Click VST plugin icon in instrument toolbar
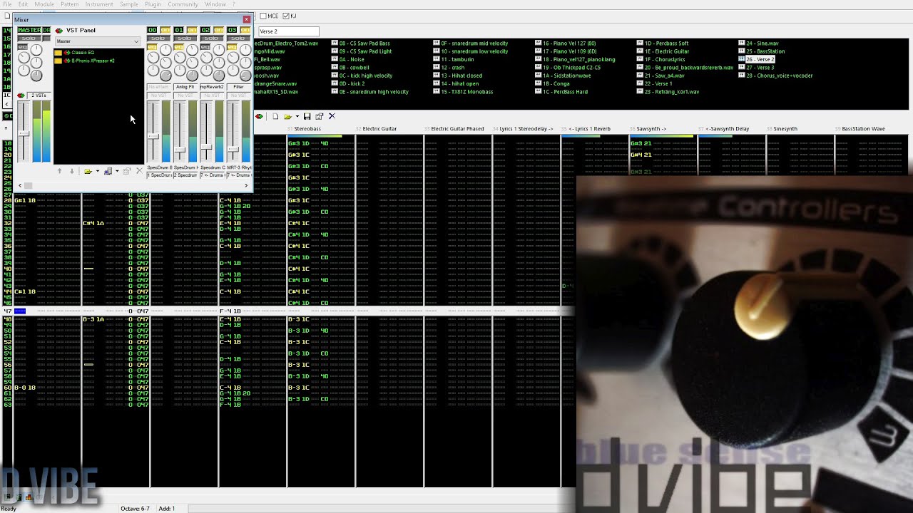 [x=259, y=116]
